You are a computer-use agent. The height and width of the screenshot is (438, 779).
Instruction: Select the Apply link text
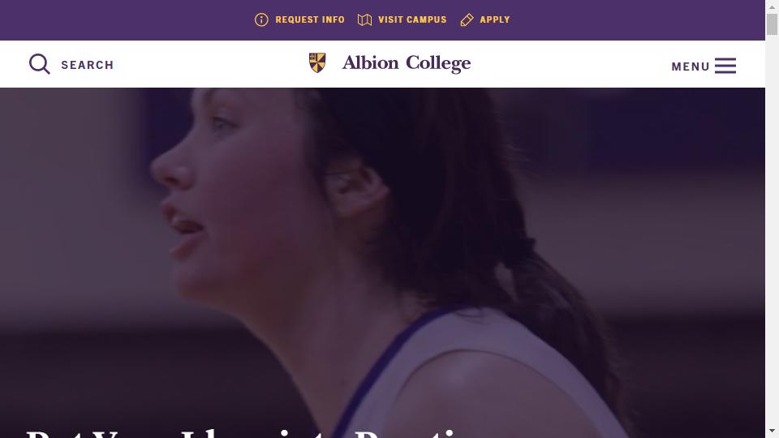495,19
